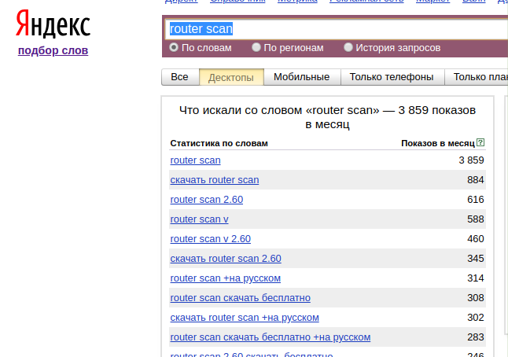Viewport: 508px width, 357px height.
Task: Open router scan скачать бесплатно +на русском link
Action: pyautogui.click(x=271, y=337)
